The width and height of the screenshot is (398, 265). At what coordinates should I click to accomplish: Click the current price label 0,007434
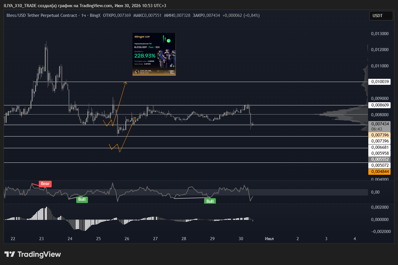click(380, 124)
